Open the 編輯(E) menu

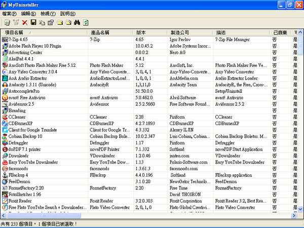coord(28,14)
